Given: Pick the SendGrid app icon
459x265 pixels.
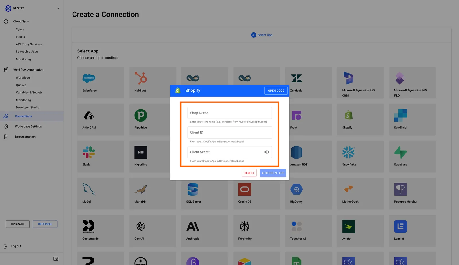Looking at the screenshot, I should (400, 115).
